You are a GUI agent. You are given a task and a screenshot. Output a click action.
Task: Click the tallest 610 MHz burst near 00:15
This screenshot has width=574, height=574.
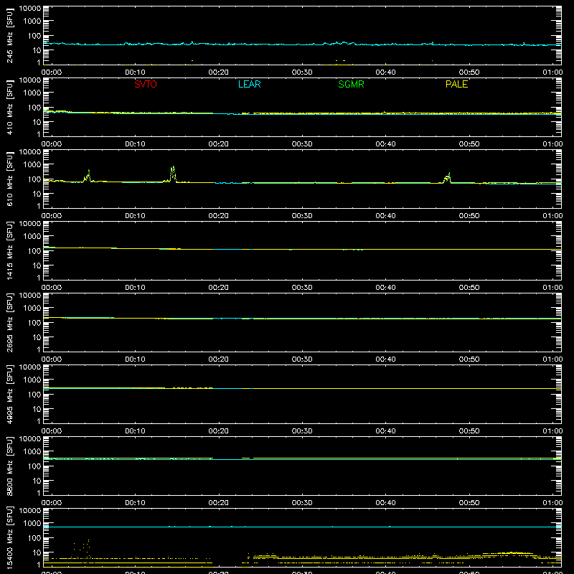click(x=173, y=173)
